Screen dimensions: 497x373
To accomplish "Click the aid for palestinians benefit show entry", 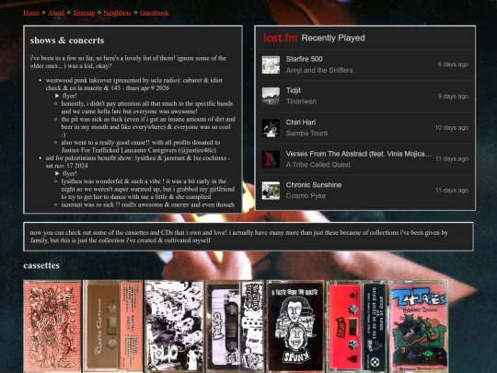I will pyautogui.click(x=138, y=162).
